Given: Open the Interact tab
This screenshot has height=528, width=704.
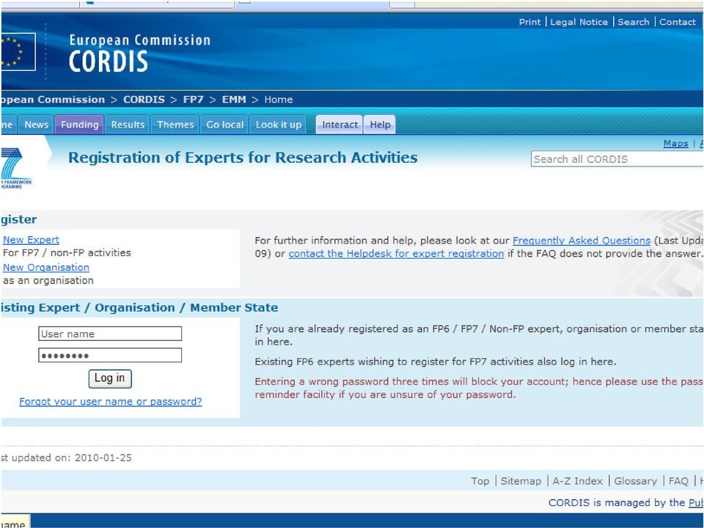Looking at the screenshot, I should 340,125.
